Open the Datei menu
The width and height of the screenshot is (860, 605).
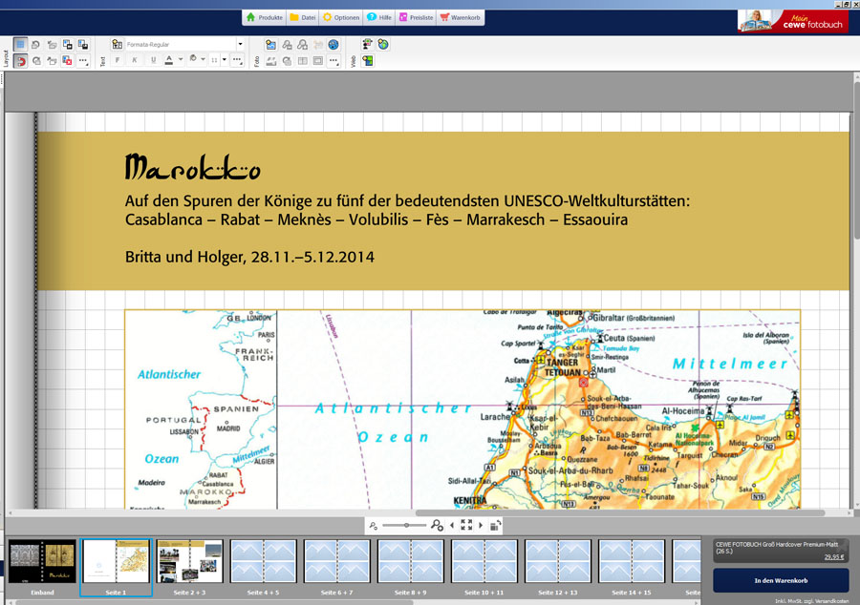pos(302,17)
